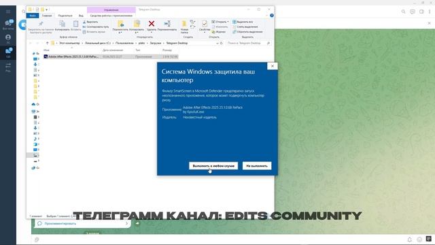This screenshot has height=245, width=435.
Task: Click the refresh icon in Explorer address bar
Action: (x=222, y=44)
